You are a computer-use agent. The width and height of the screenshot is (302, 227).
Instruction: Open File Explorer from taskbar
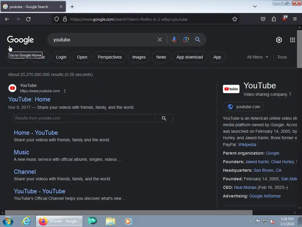click(x=111, y=221)
